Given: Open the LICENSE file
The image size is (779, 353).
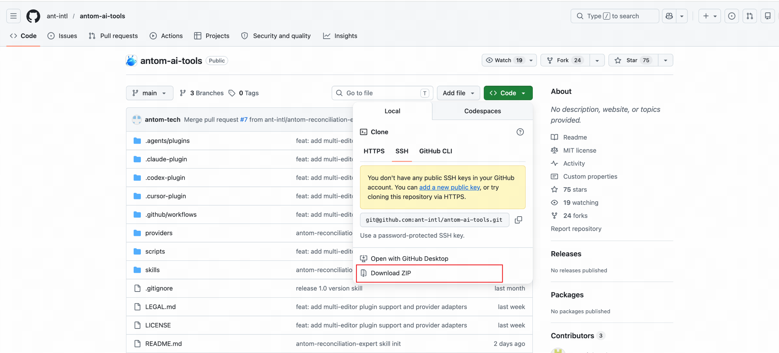Looking at the screenshot, I should click(x=158, y=325).
